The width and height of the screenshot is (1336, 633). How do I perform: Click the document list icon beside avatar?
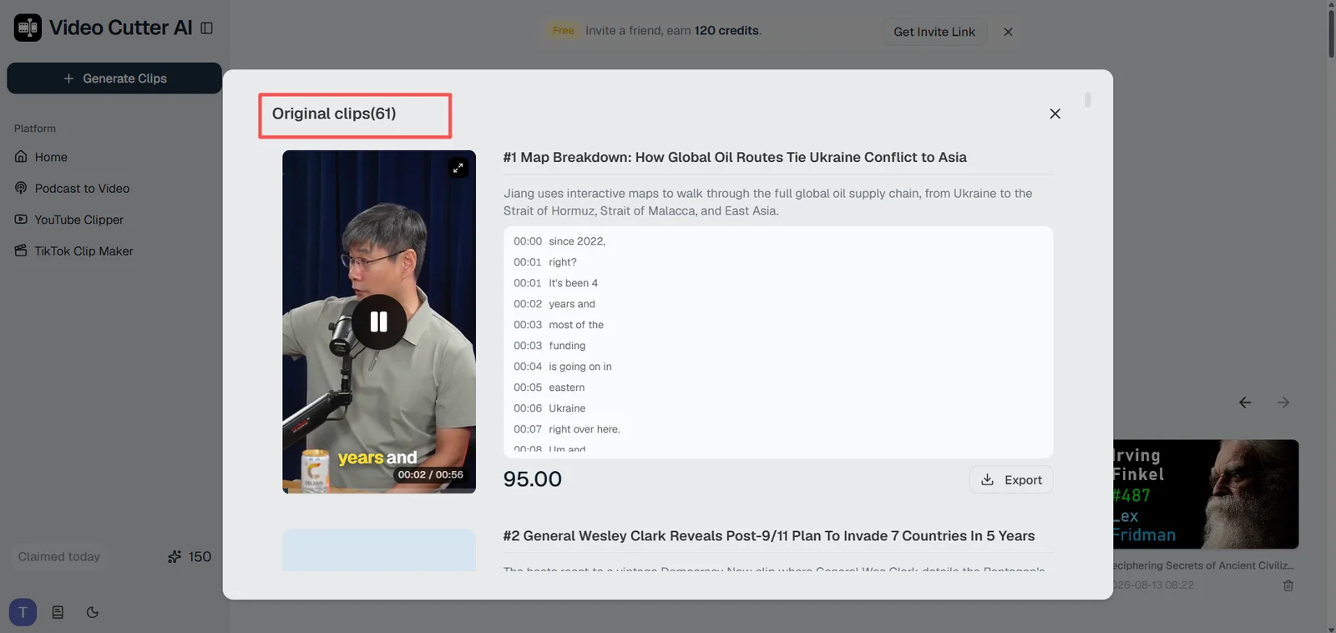click(x=58, y=612)
